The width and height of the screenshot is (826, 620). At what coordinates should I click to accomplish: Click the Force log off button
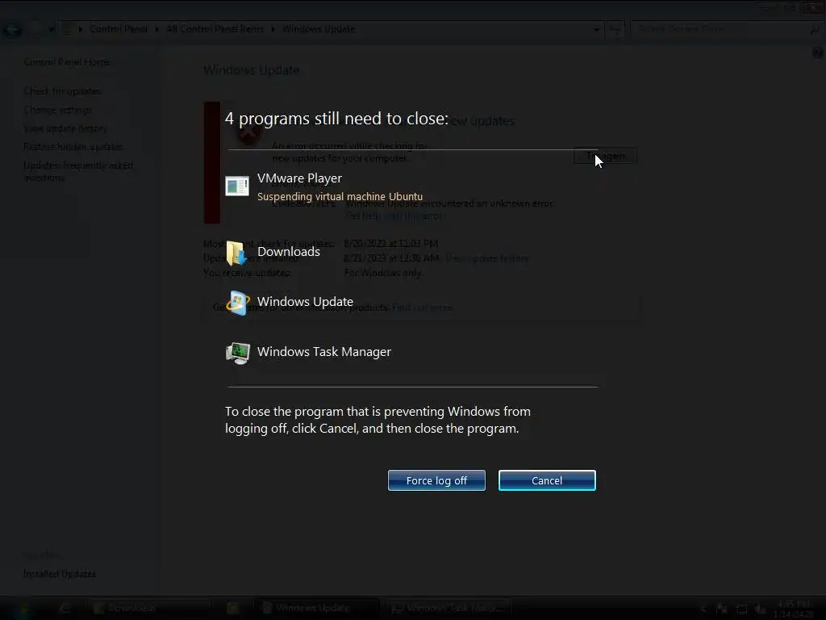tap(436, 480)
